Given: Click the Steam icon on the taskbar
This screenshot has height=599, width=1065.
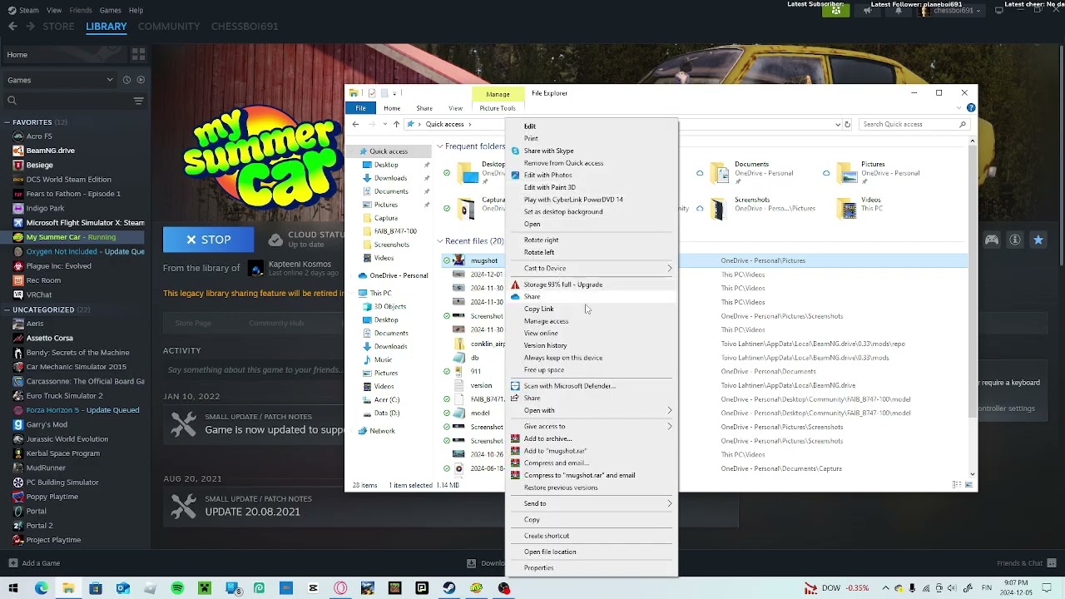Looking at the screenshot, I should (x=448, y=588).
